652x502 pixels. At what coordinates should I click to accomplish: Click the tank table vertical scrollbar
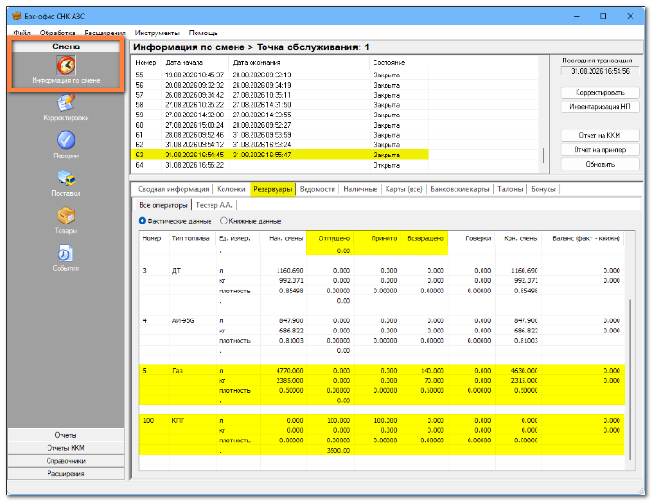630,379
